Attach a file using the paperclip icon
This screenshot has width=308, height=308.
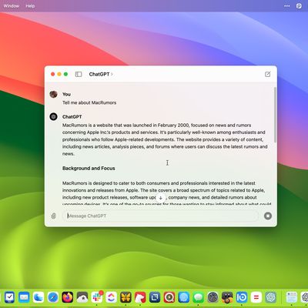pyautogui.click(x=53, y=216)
